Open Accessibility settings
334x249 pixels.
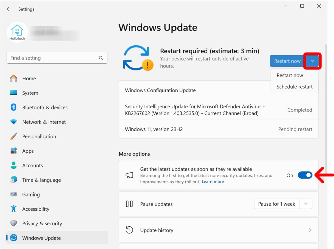[x=36, y=209]
